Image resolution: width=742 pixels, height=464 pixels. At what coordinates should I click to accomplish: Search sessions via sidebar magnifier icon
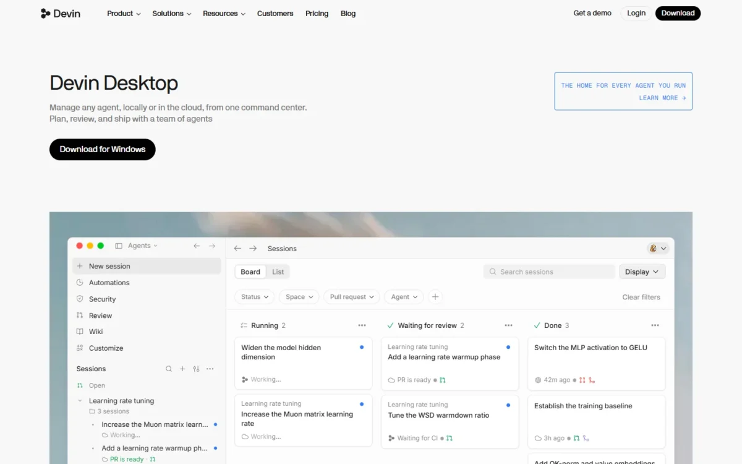coord(169,369)
